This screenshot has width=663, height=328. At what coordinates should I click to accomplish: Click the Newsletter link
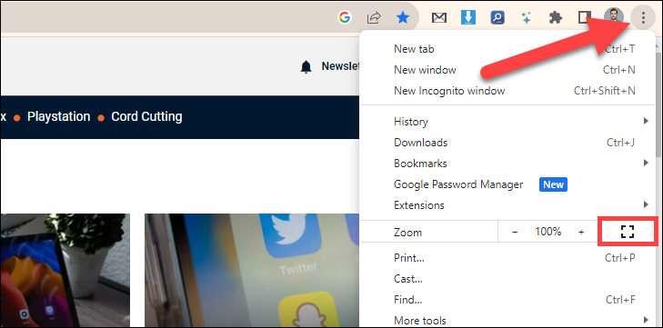click(340, 66)
